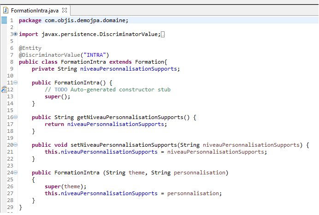Collapse the setNiveauPersonnalisationSupports method fold
Viewport: 319px width, 215px height.
coord(16,145)
